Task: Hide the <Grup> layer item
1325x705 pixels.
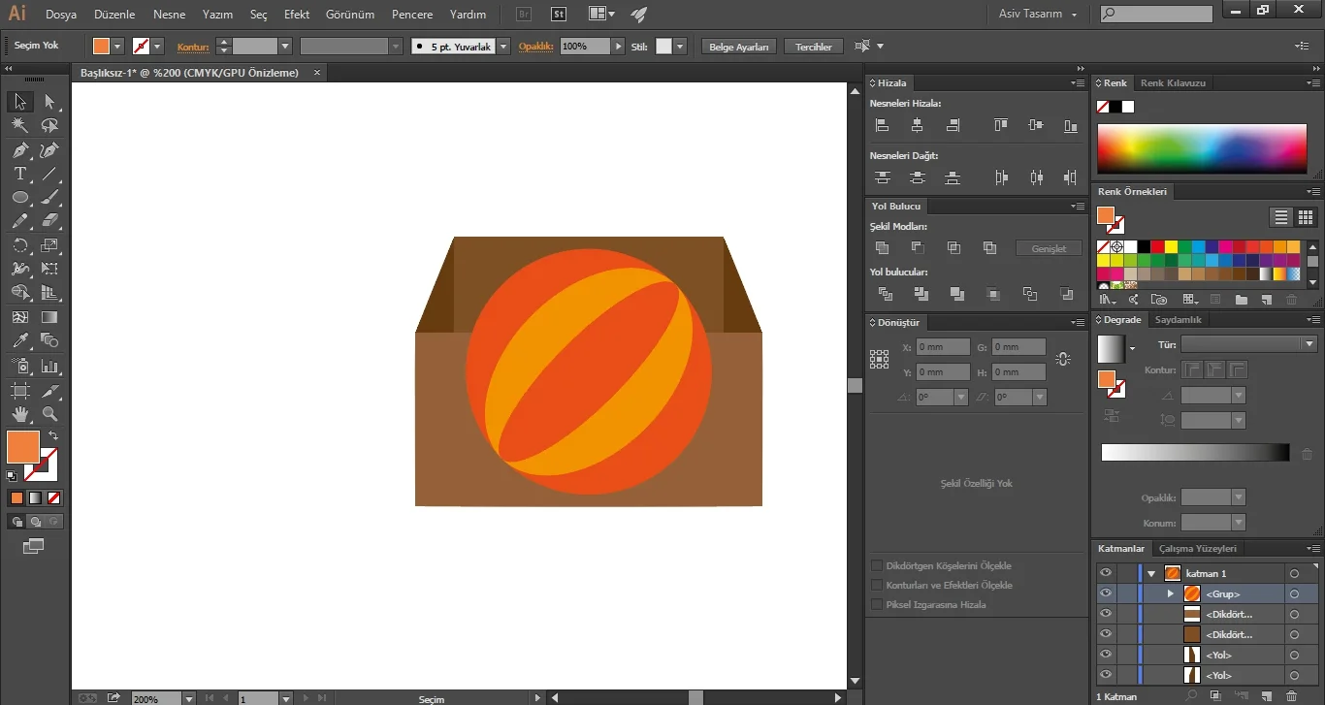Action: click(1105, 593)
